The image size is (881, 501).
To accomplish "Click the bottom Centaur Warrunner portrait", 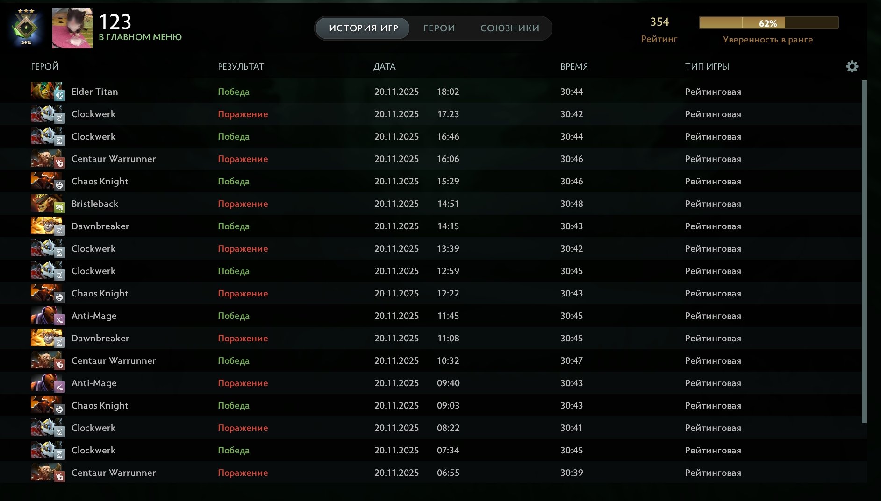I will point(47,473).
